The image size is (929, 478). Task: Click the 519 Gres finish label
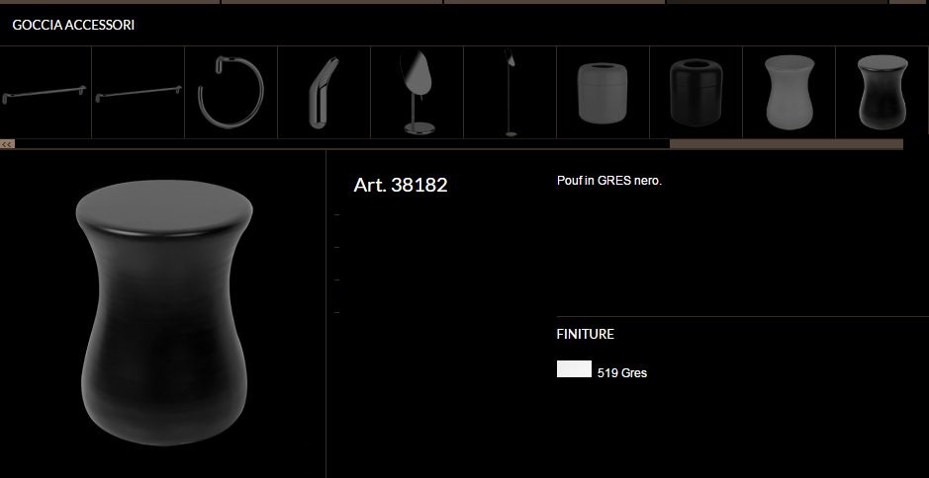click(622, 373)
